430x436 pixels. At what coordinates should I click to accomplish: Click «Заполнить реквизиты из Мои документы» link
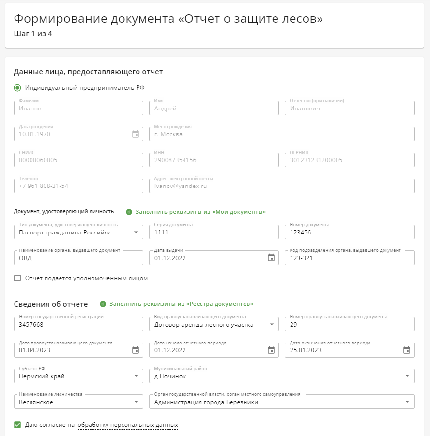(200, 212)
